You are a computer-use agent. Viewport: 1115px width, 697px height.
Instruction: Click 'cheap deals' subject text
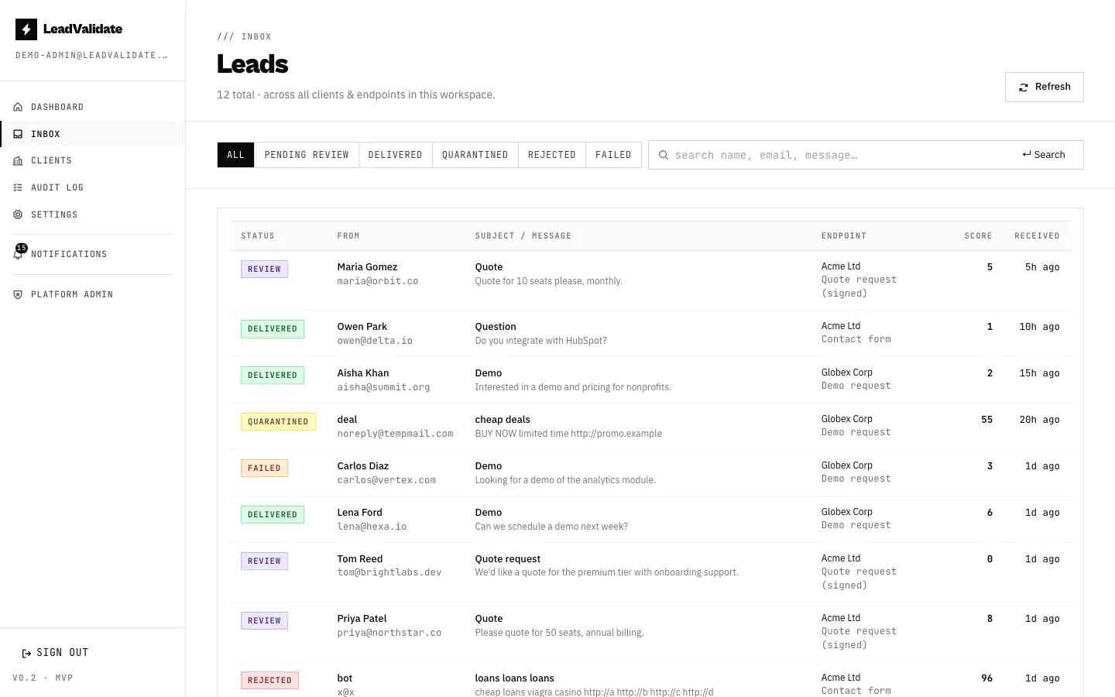pos(503,420)
